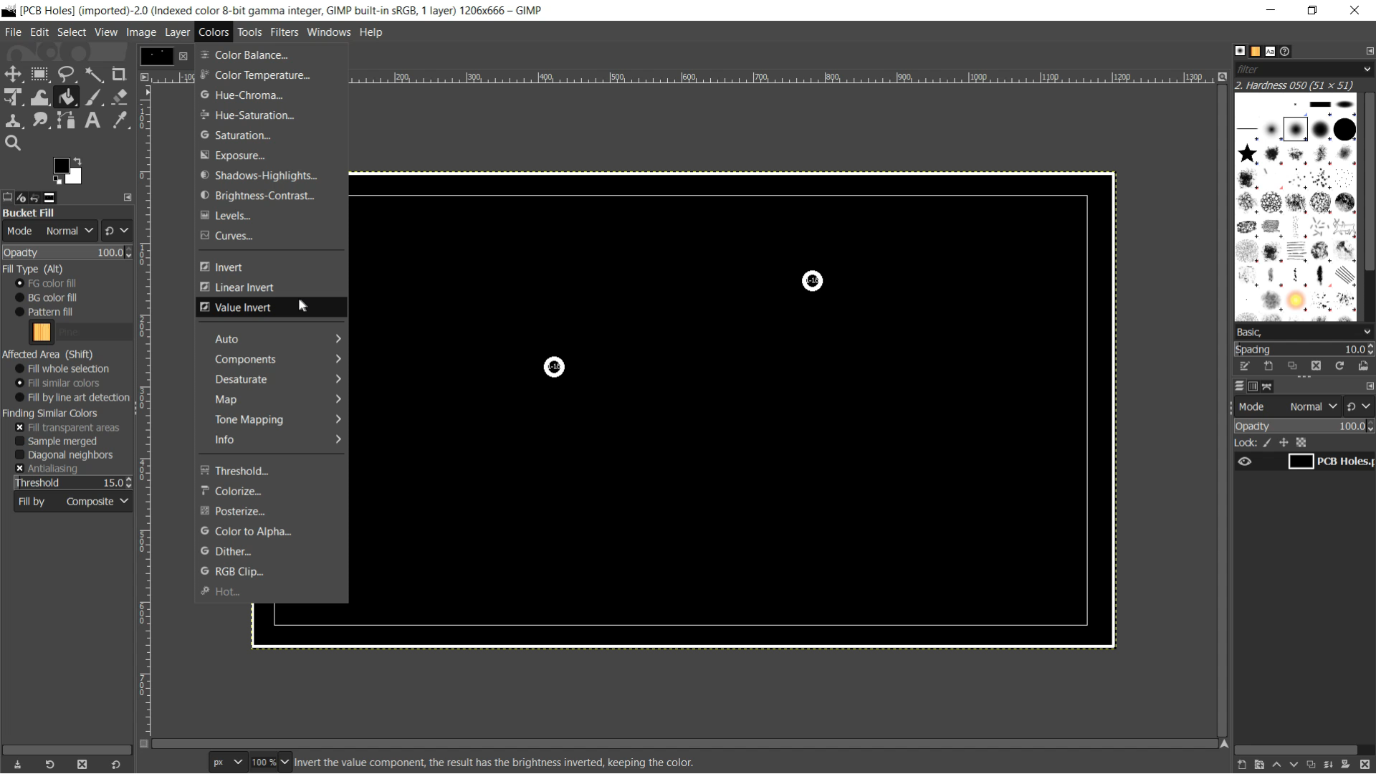Click the foreground color swatch

click(61, 166)
